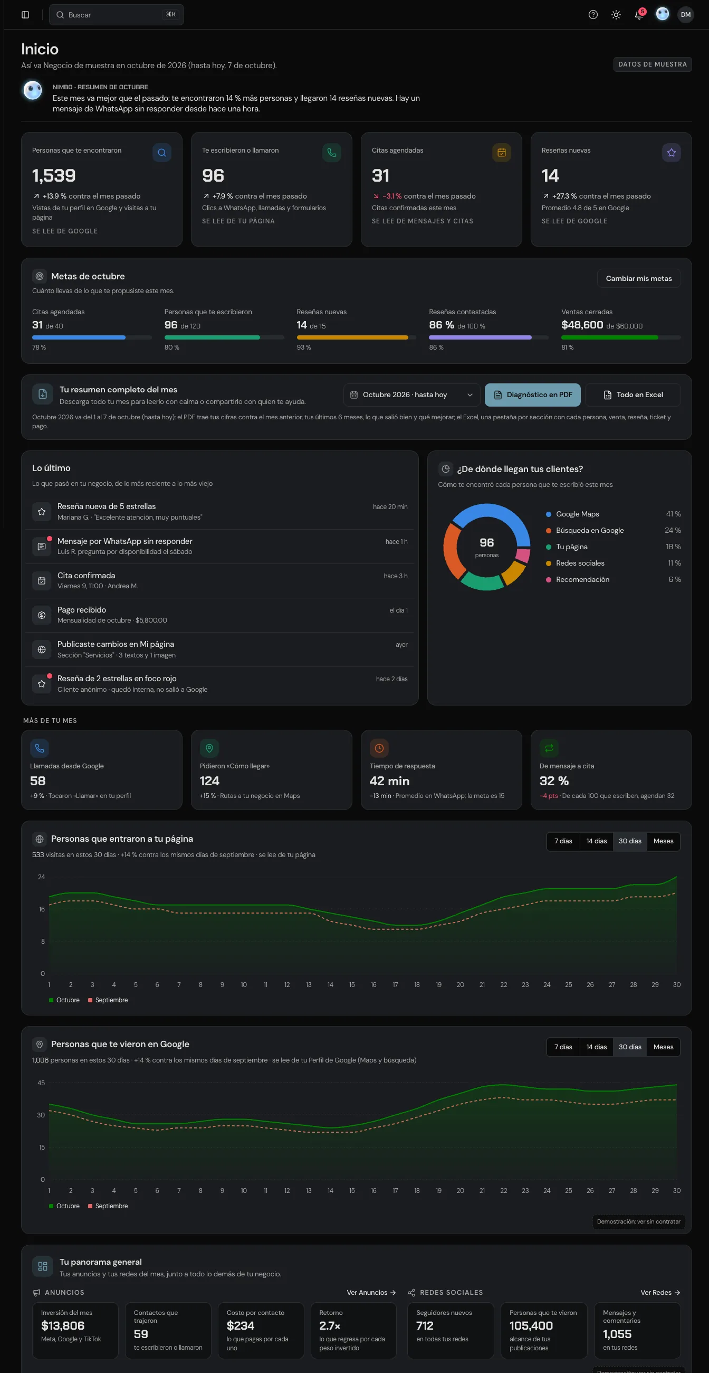
Task: Click the Citas agendadas goal progress bar
Action: click(x=92, y=337)
